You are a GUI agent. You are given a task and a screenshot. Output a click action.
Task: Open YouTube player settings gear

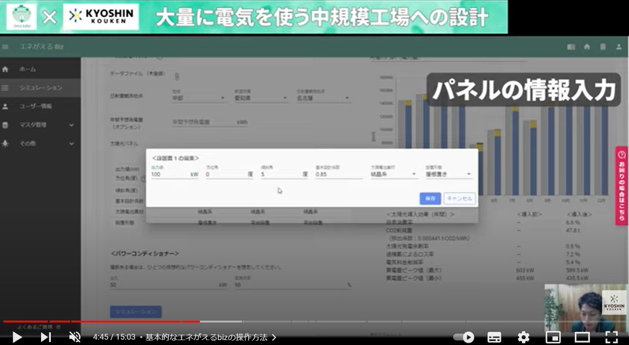[523, 337]
